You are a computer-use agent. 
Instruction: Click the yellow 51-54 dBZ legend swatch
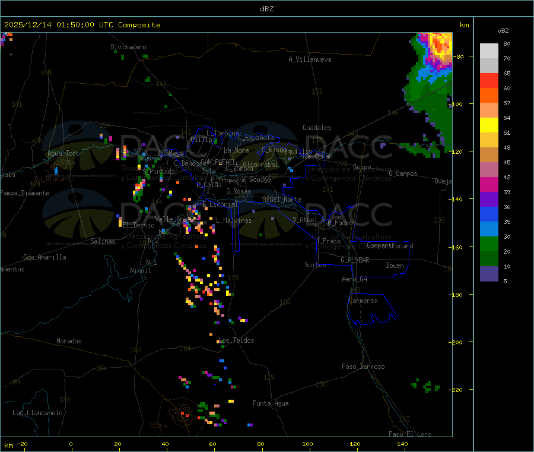point(489,125)
